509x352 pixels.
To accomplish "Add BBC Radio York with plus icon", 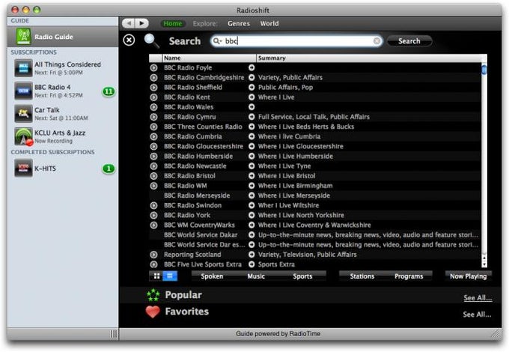I will (x=252, y=215).
